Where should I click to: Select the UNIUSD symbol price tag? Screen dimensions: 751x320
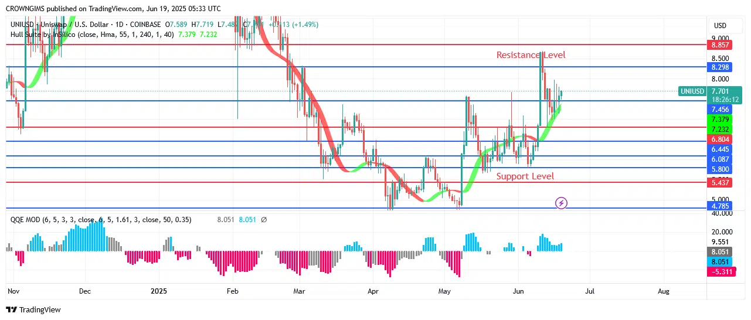point(692,91)
